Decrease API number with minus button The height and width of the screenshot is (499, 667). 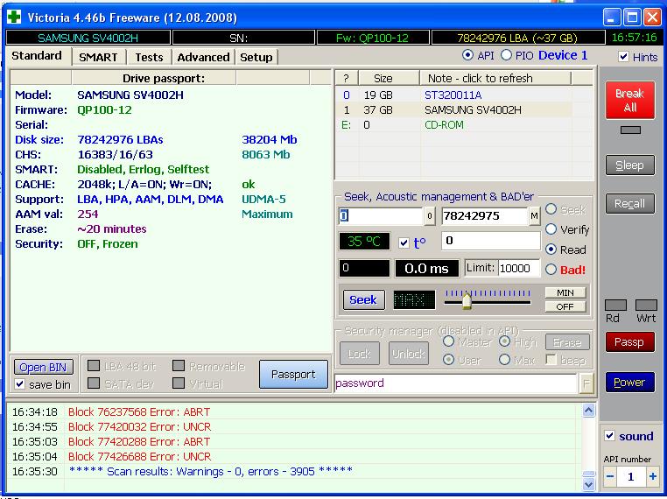(x=609, y=476)
